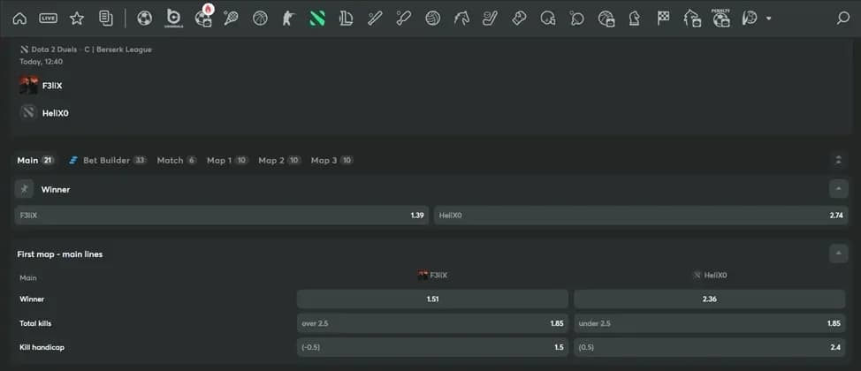Expand more sports dropdown arrow
This screenshot has width=861, height=371.
point(768,19)
